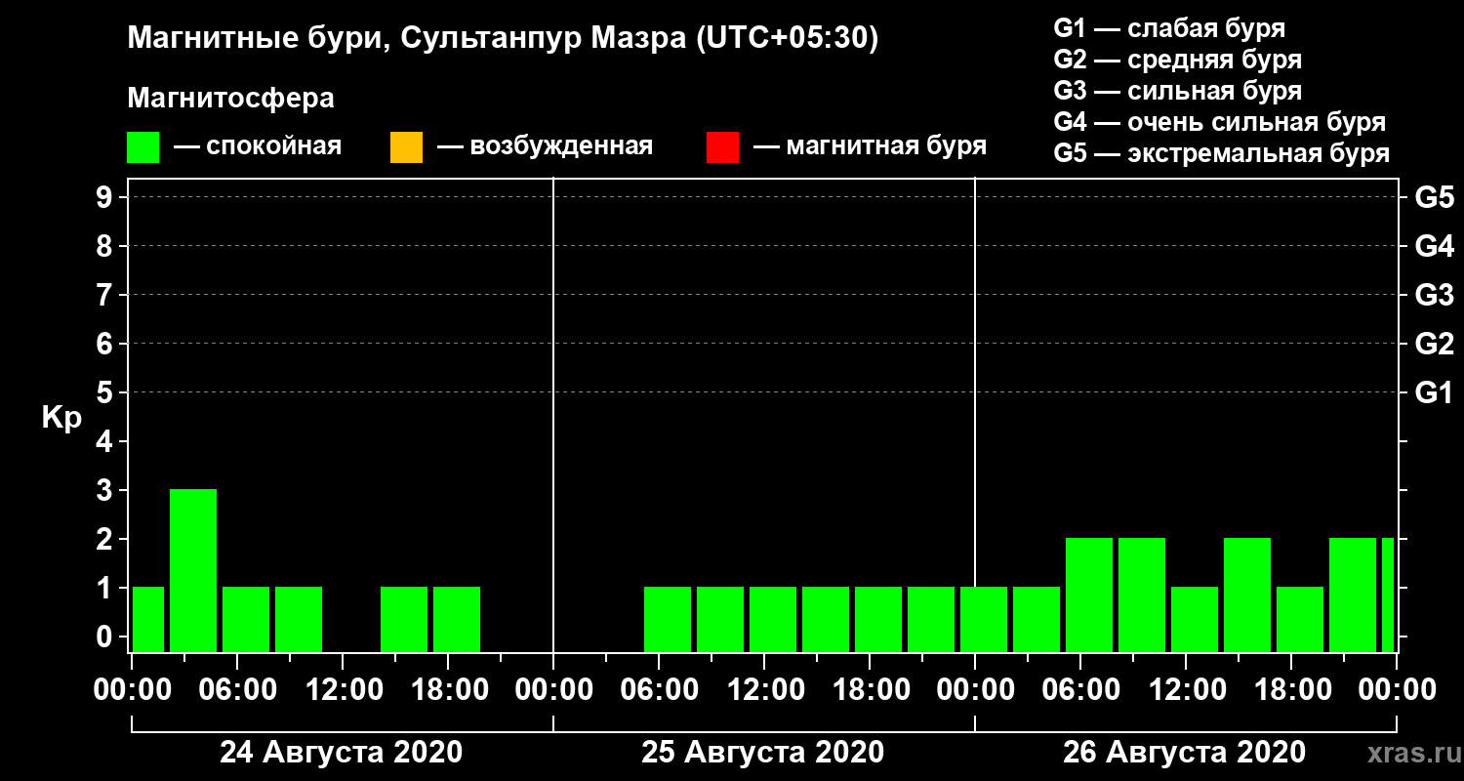Click the '26 Августа 2020' date label
This screenshot has width=1464, height=781.
(1185, 753)
